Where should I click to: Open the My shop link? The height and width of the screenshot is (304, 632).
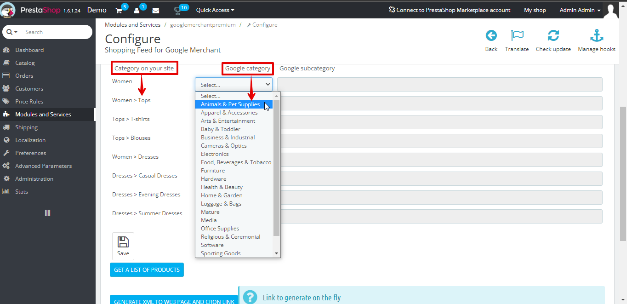pyautogui.click(x=535, y=10)
